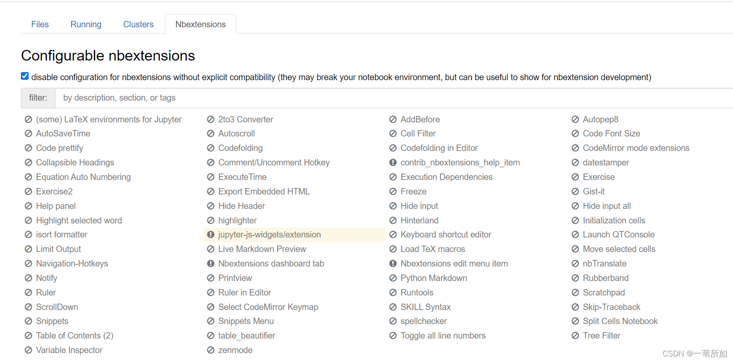The height and width of the screenshot is (362, 733).
Task: Switch to the Files tab
Action: click(40, 24)
